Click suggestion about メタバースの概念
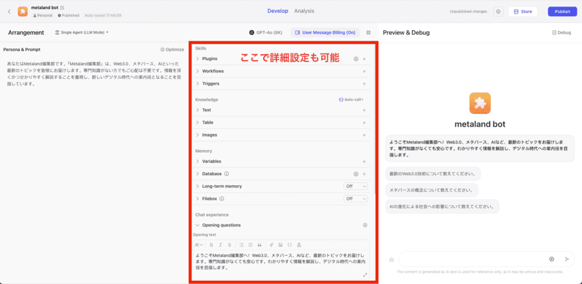This screenshot has height=284, width=582. pyautogui.click(x=432, y=190)
